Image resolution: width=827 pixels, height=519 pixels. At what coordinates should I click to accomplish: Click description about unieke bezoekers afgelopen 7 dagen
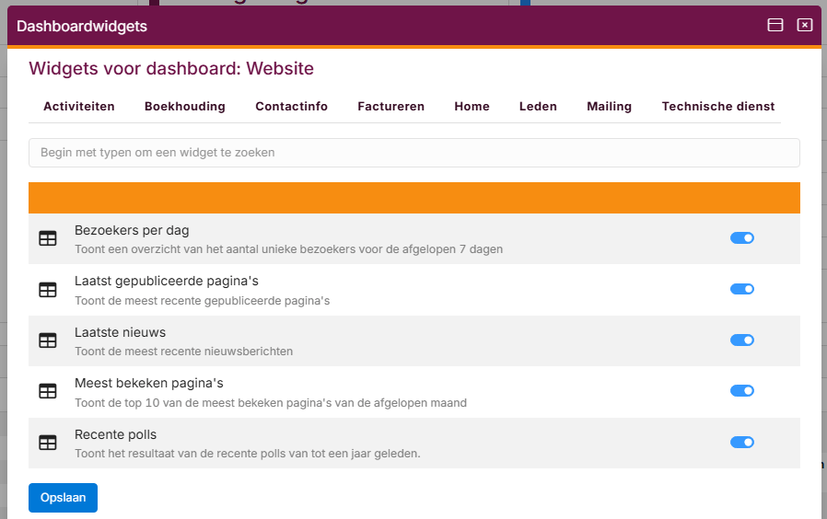(x=288, y=249)
